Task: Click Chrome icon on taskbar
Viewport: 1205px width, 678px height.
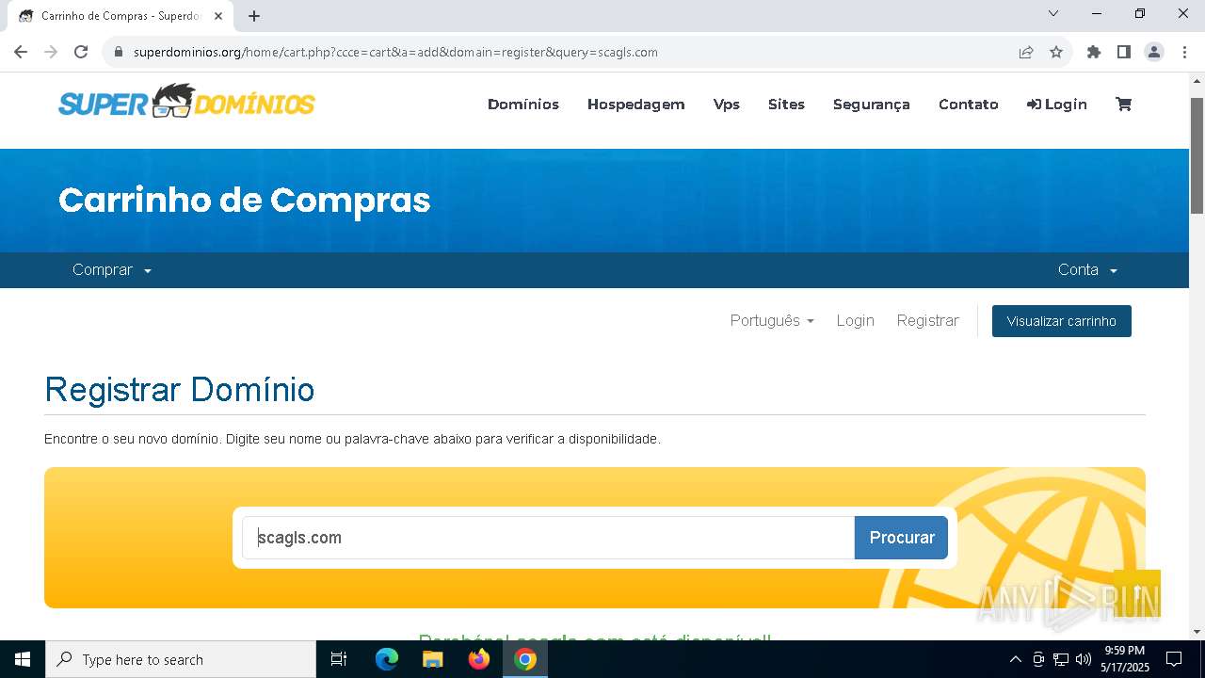Action: pyautogui.click(x=525, y=659)
